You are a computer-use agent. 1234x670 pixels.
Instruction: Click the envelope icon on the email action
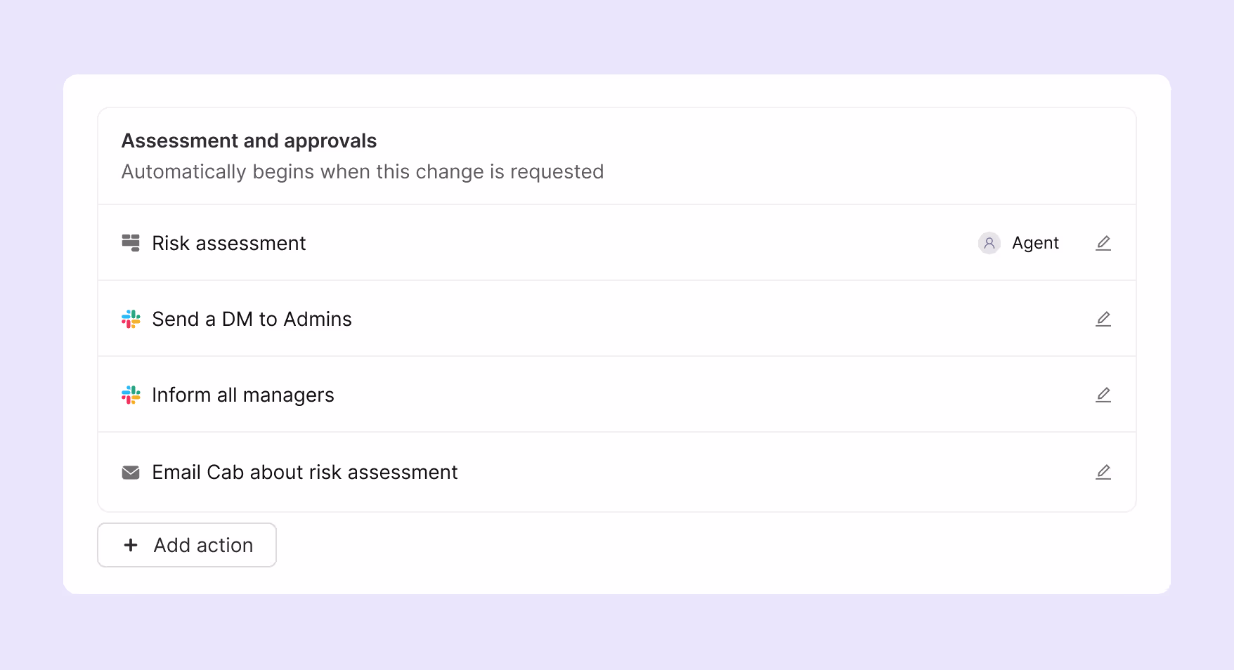(x=131, y=472)
